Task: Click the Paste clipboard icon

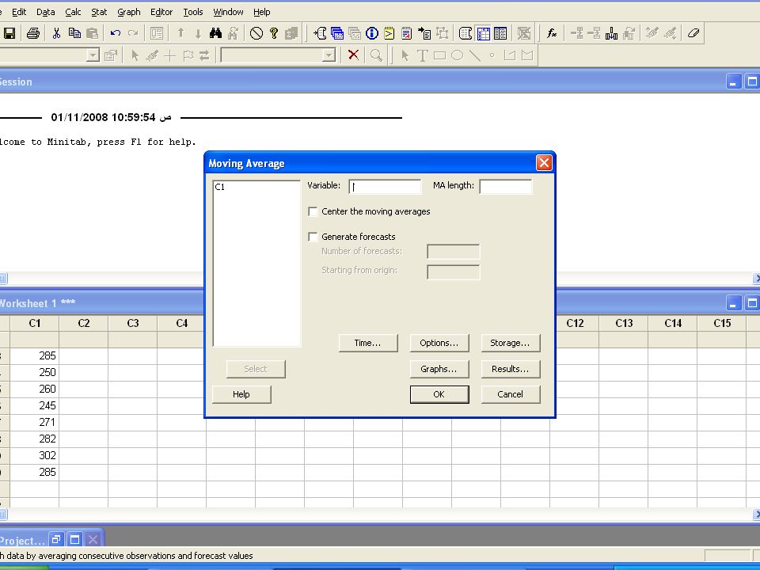Action: pyautogui.click(x=92, y=33)
